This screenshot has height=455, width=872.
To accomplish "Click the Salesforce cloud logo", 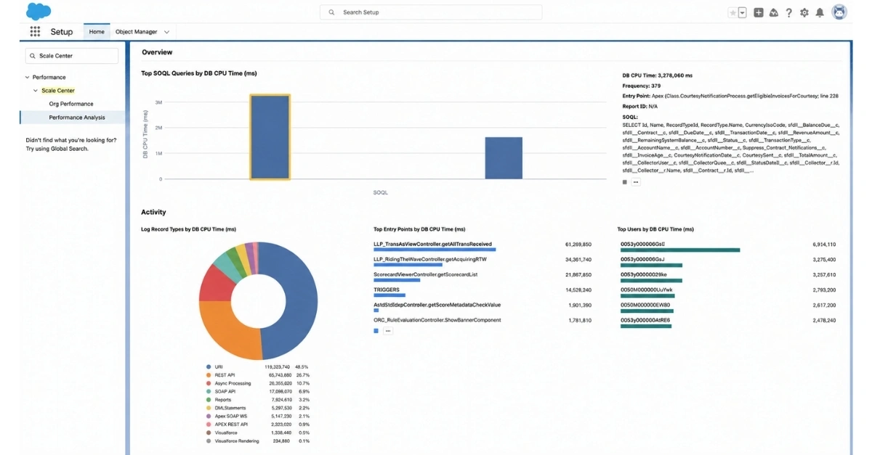I will [38, 11].
